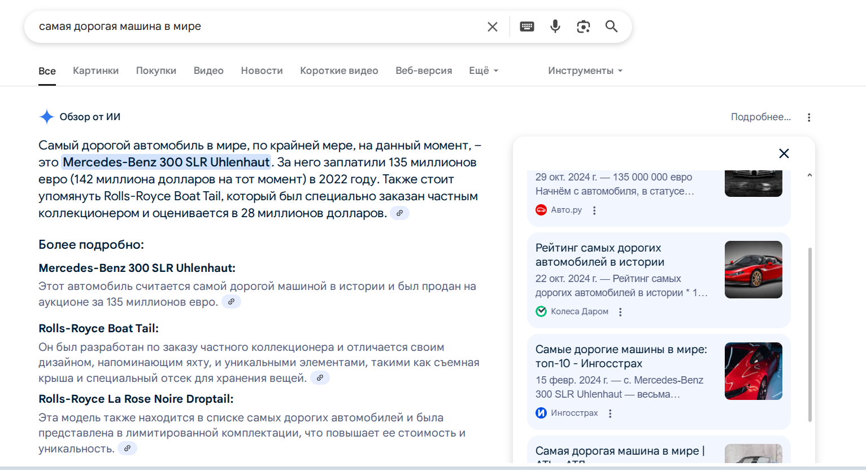The width and height of the screenshot is (866, 471).
Task: Click the Rolls-Royce Boat Tail: subheading
Action: [x=99, y=328]
